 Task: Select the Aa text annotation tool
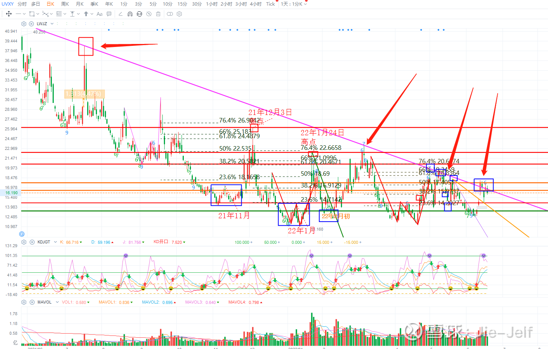pos(100,14)
